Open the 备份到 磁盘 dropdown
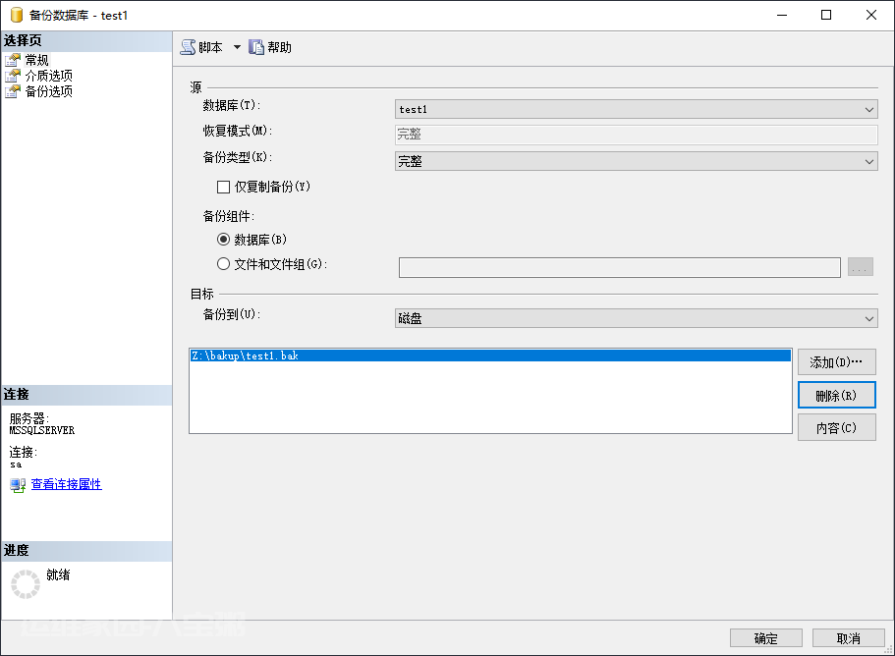This screenshot has width=895, height=656. pos(636,318)
